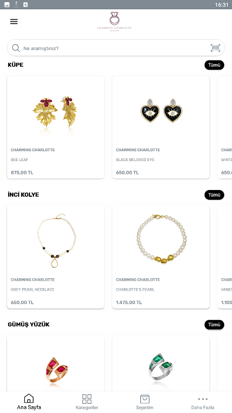Viewport: 232px width, 413px height.
Task: Click the search magnifier icon
Action: [x=16, y=48]
